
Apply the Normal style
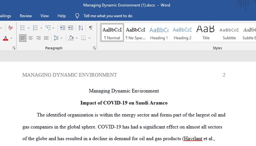[x=112, y=32]
